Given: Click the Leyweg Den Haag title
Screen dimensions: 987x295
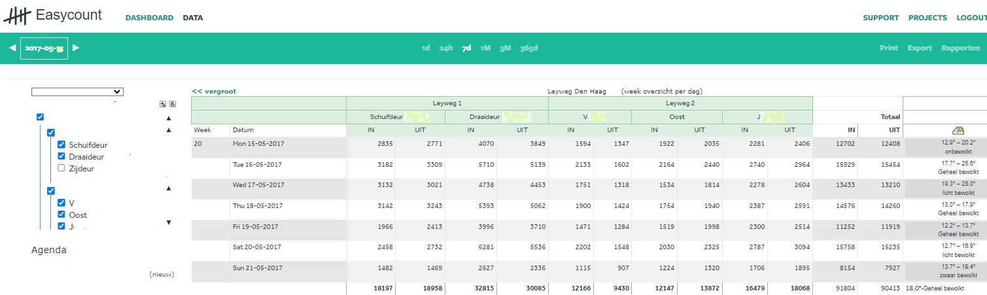Looking at the screenshot, I should click(578, 92).
